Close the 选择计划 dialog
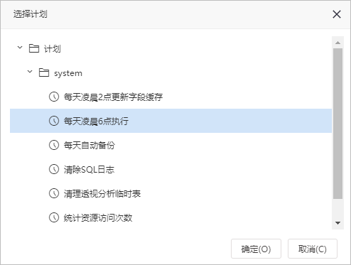Viewport: 351px width, 265px height. point(337,14)
